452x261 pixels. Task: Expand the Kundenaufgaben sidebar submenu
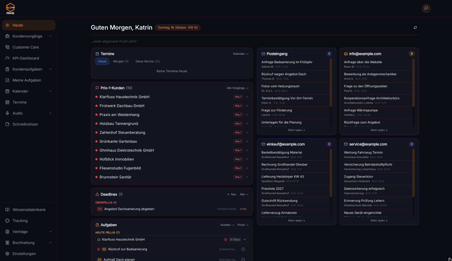[51, 69]
